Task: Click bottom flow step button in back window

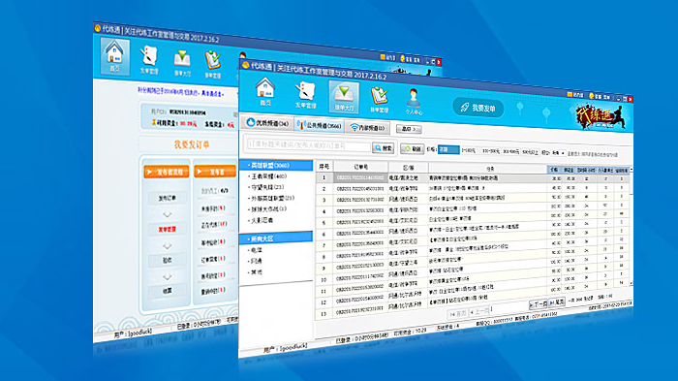Action: point(167,291)
